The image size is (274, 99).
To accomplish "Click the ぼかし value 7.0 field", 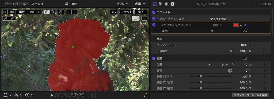I will click(245, 31).
